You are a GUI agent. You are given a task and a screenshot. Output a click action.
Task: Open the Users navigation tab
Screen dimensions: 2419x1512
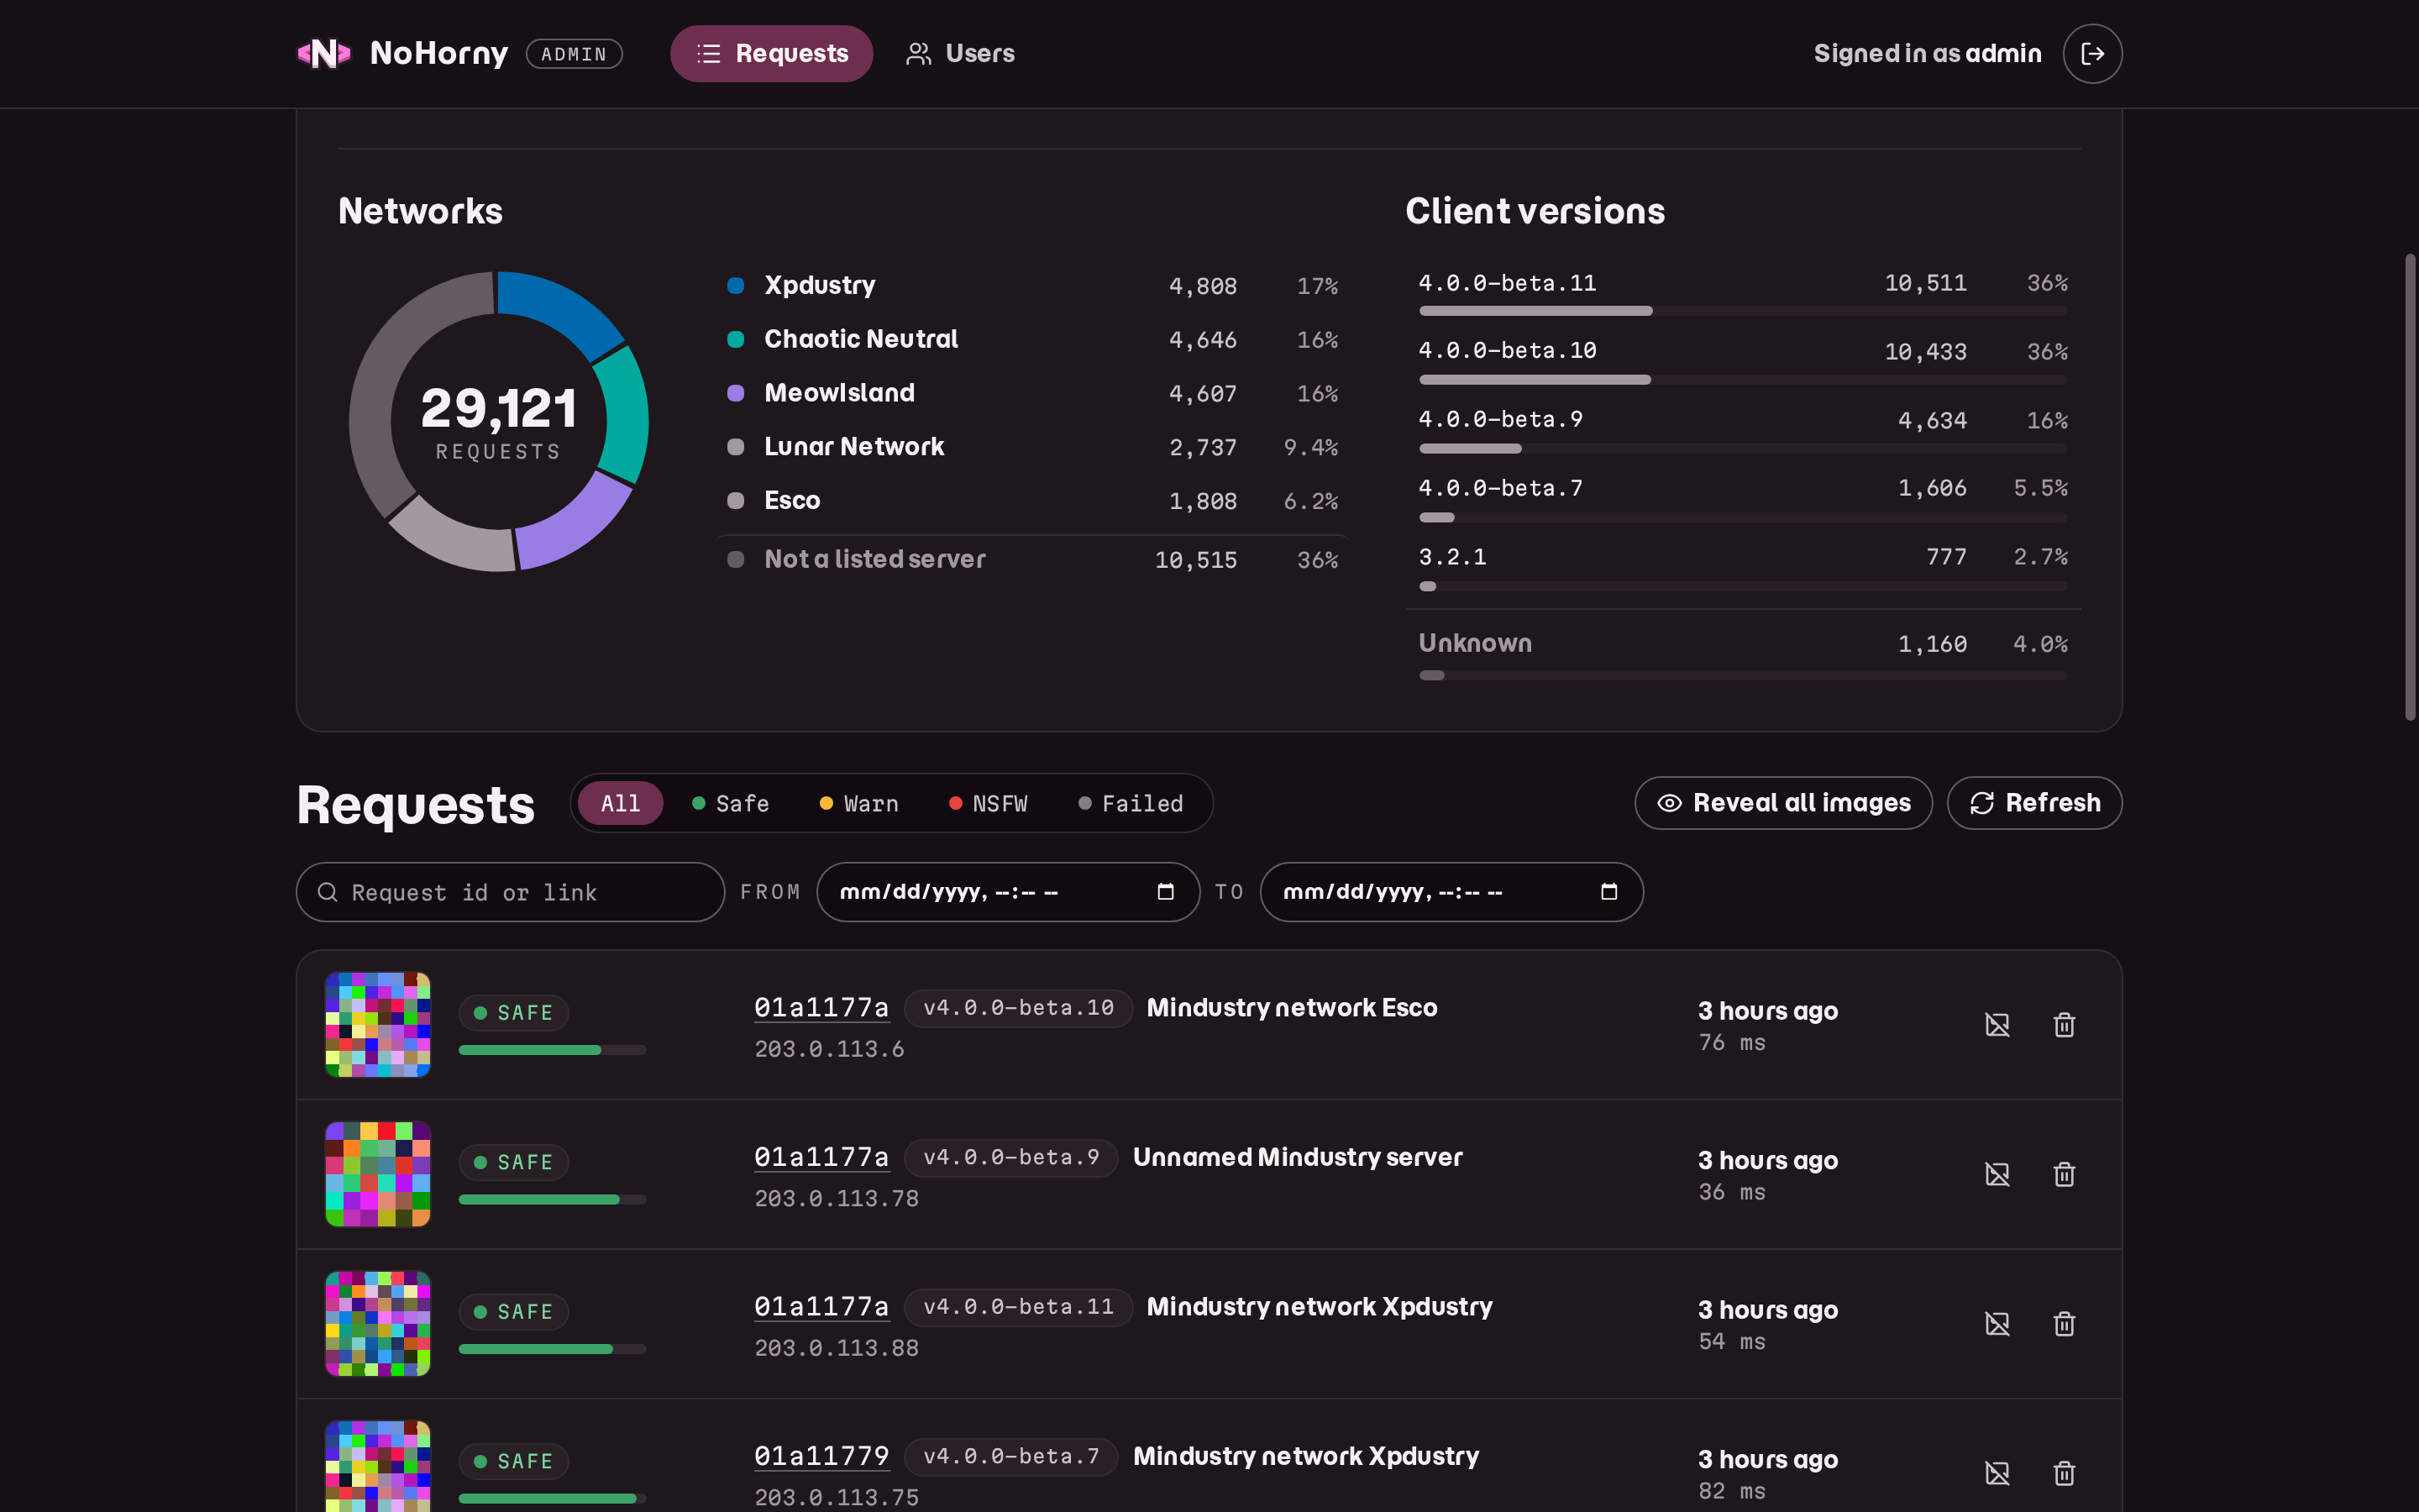[x=959, y=54]
